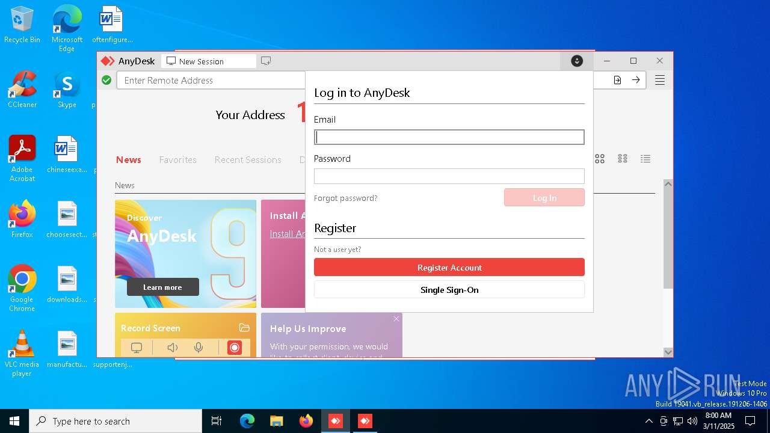The image size is (770, 433).
Task: Open the Windows Start menu
Action: (x=14, y=421)
